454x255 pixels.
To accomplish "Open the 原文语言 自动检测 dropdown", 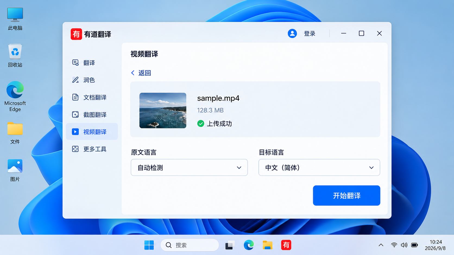I will (x=189, y=167).
